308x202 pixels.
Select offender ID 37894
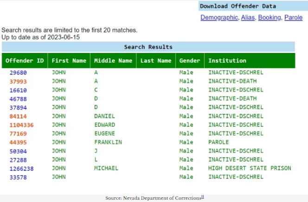tap(17, 107)
